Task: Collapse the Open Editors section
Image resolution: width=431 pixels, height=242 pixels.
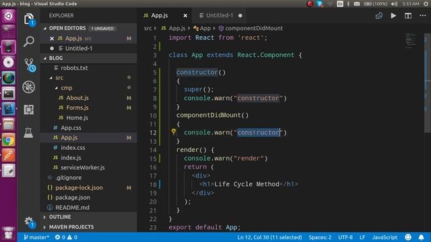Action: click(x=44, y=28)
